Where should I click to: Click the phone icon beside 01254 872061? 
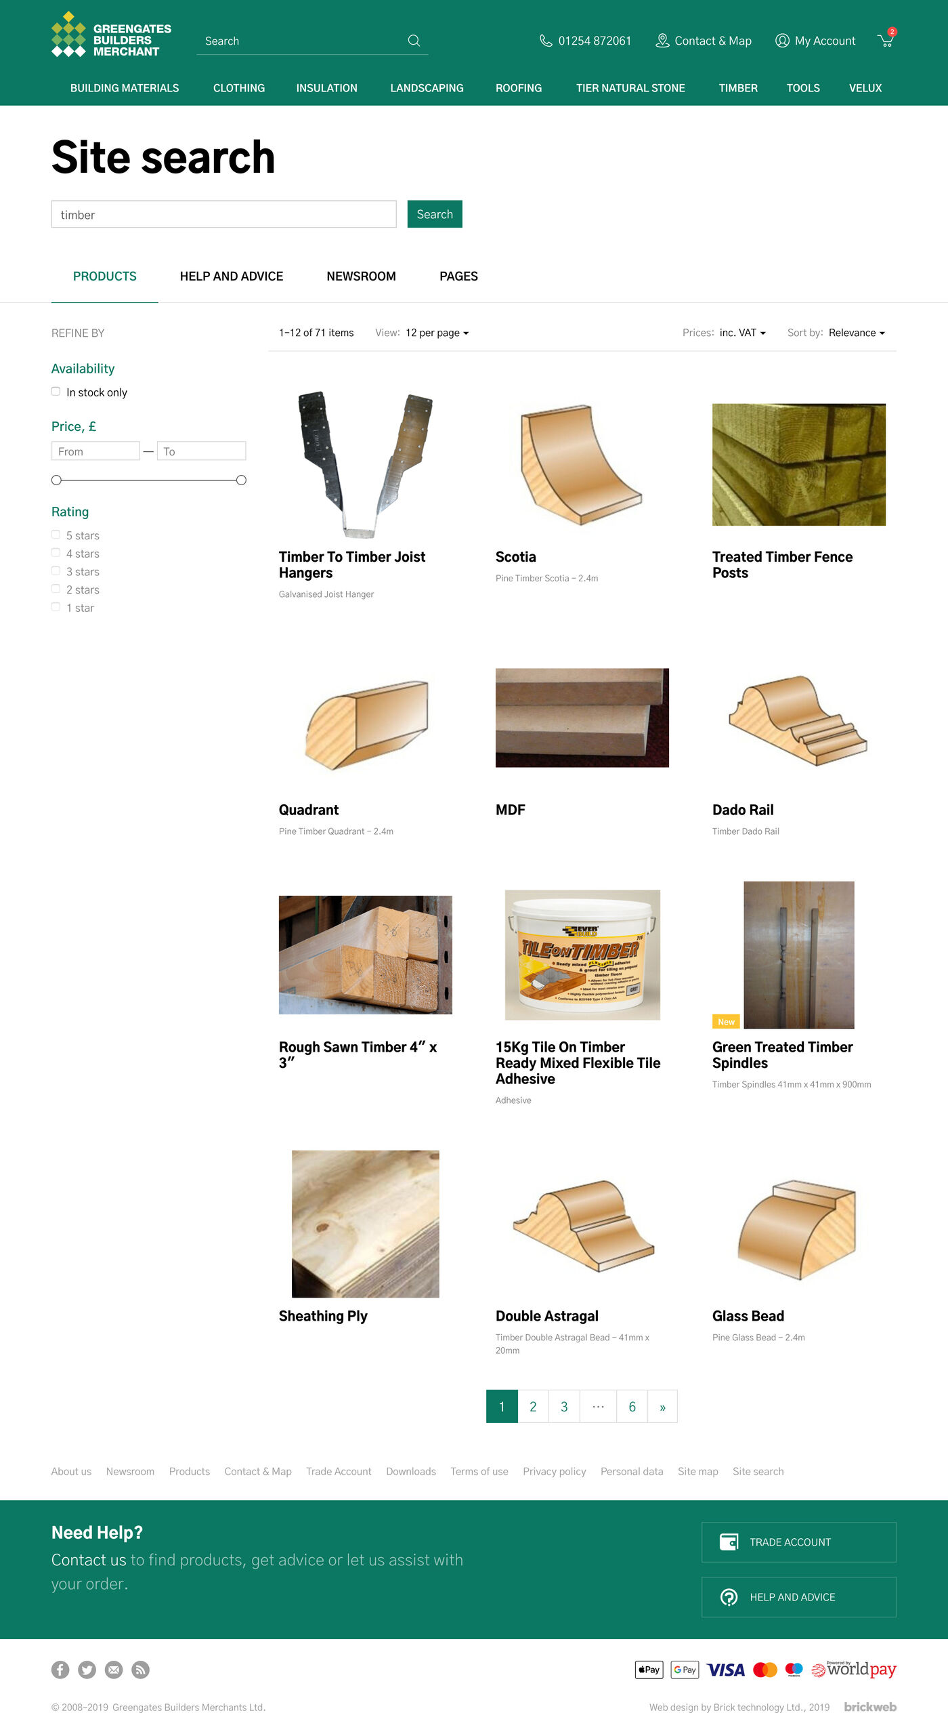tap(546, 41)
